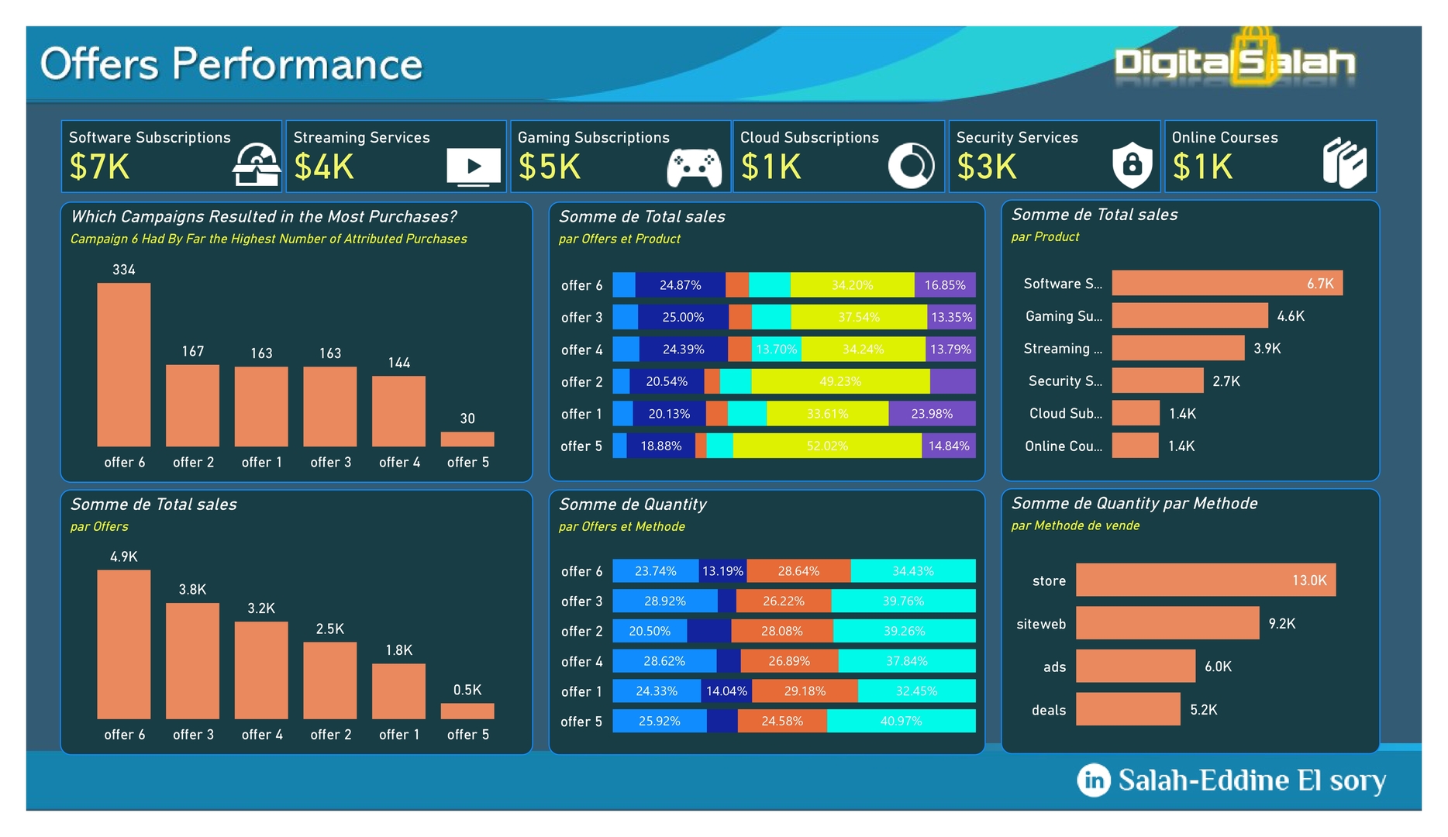Click the cyan 40.97% segment for offer 5
The image size is (1448, 837).
point(901,721)
